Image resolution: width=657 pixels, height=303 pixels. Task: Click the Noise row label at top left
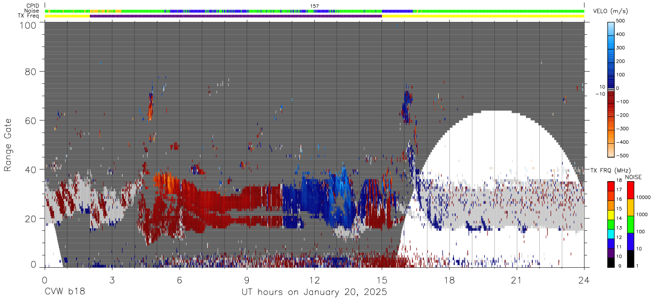click(32, 11)
